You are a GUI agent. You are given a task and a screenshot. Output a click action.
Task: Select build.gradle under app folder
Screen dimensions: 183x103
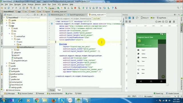(18, 58)
